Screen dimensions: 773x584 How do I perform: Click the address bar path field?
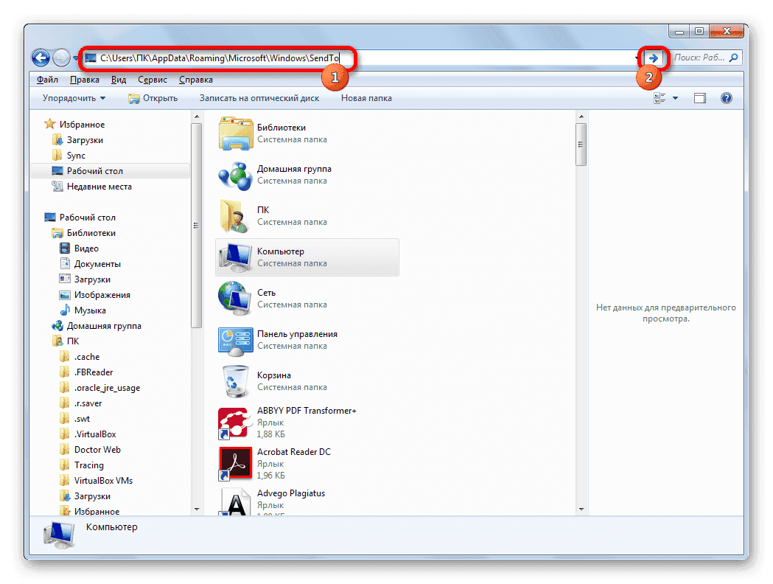point(360,58)
